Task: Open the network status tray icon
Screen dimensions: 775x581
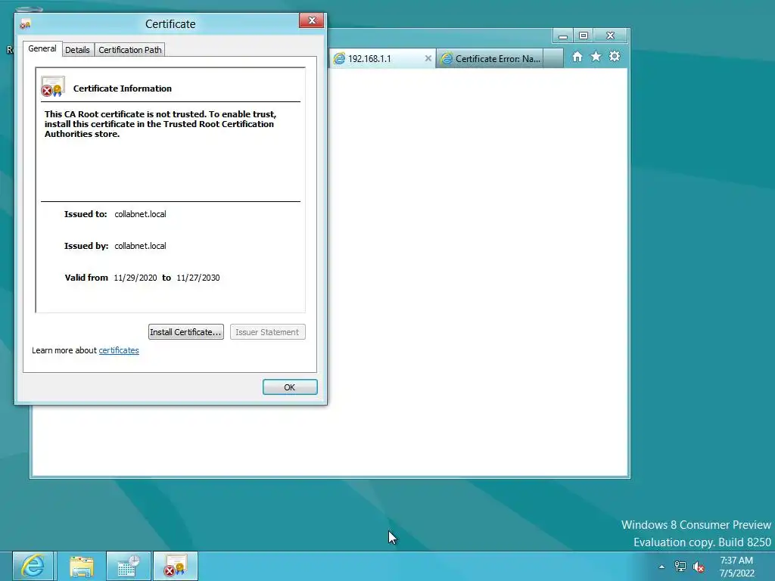Action: tap(680, 567)
